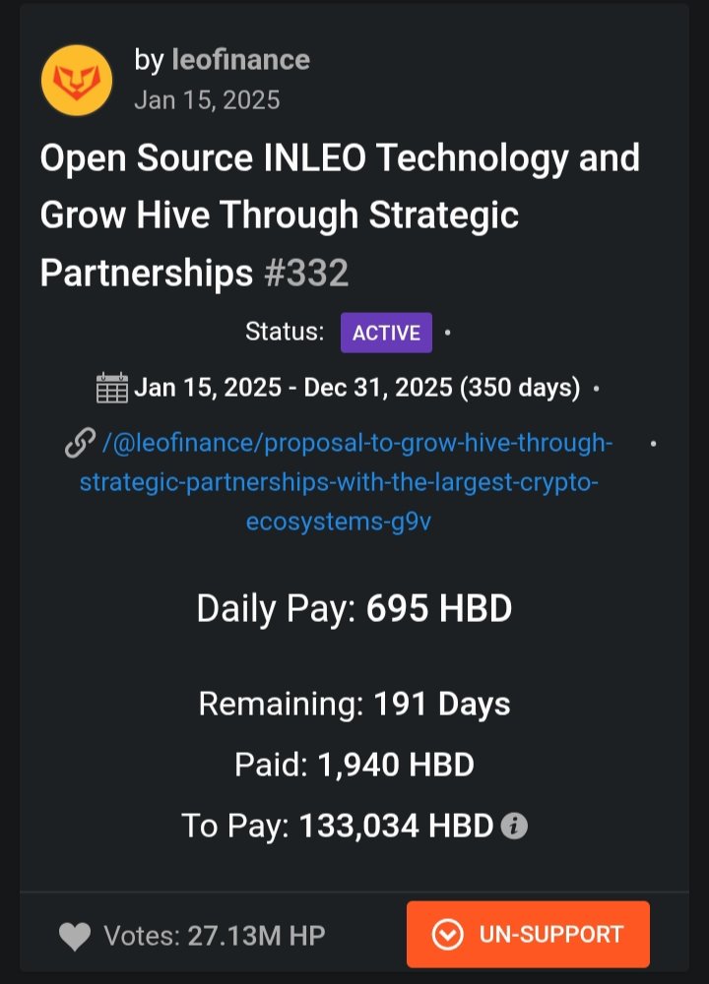Select the Jan 15 - Dec 31, 2025 date range
Screen dimensions: 709x984
[x=356, y=388]
